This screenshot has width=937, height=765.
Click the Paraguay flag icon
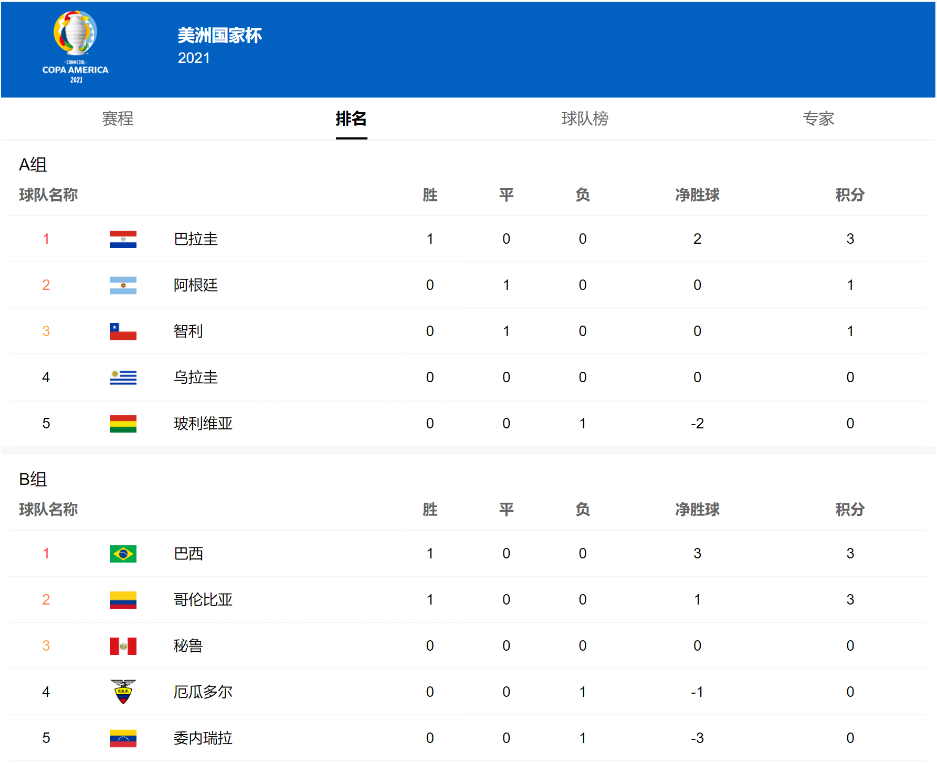(x=123, y=239)
